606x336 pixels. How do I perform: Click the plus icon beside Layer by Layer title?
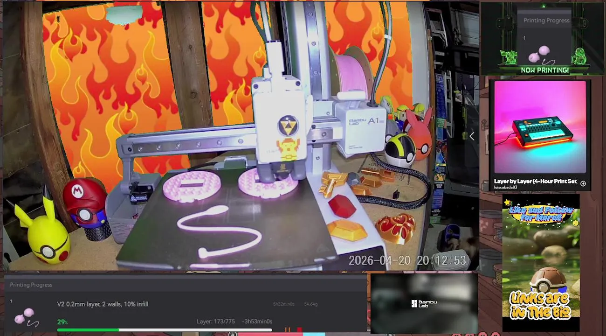[x=583, y=183]
